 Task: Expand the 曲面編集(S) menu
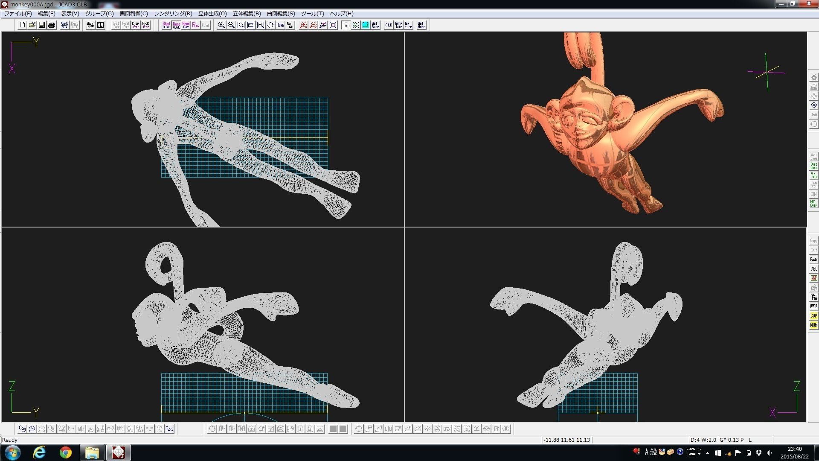coord(281,14)
